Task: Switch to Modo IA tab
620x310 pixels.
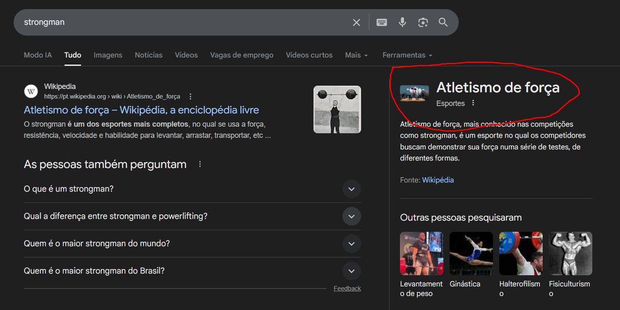Action: (x=38, y=55)
